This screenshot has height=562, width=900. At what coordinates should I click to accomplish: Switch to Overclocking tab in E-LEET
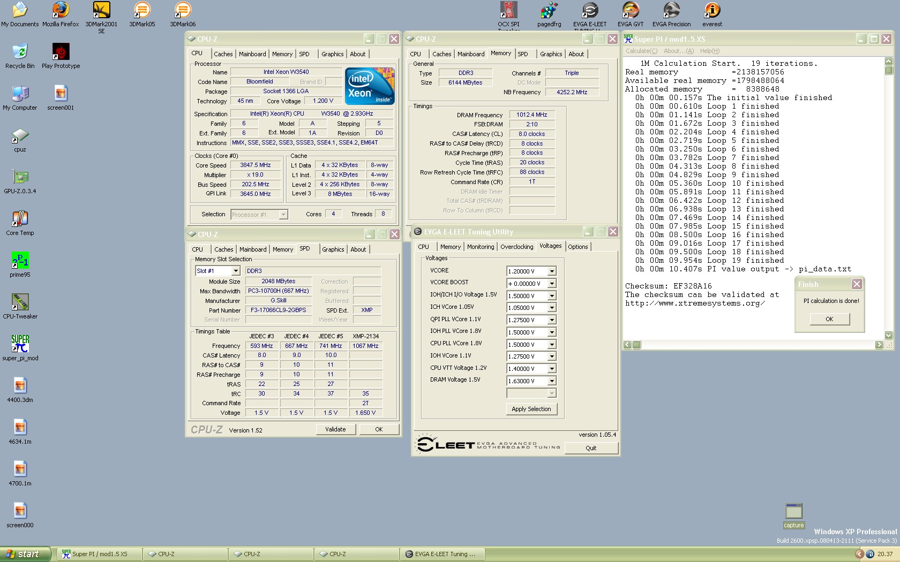[517, 247]
